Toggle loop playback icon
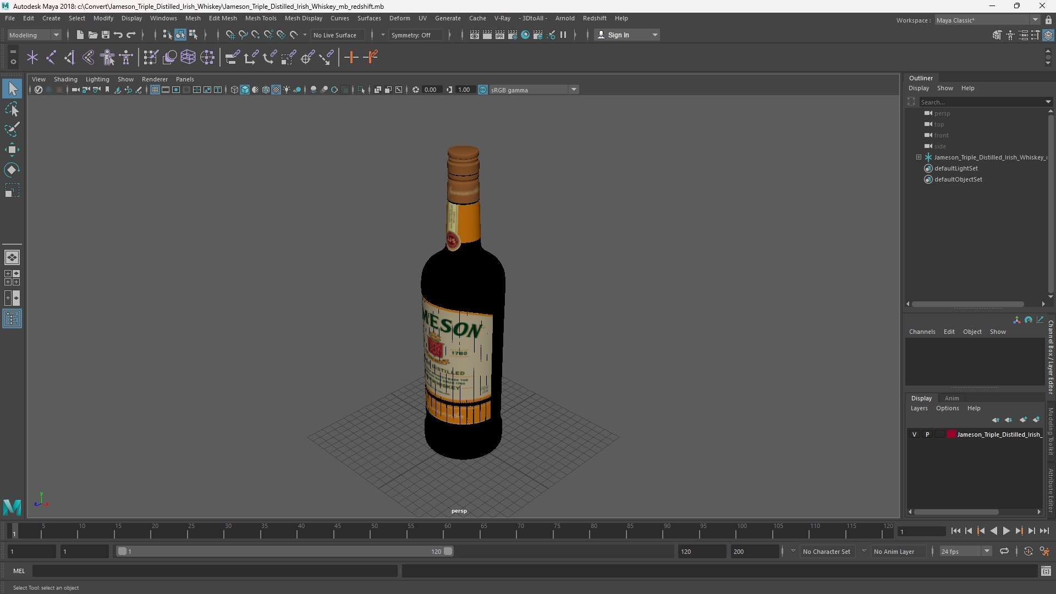 tap(1004, 551)
